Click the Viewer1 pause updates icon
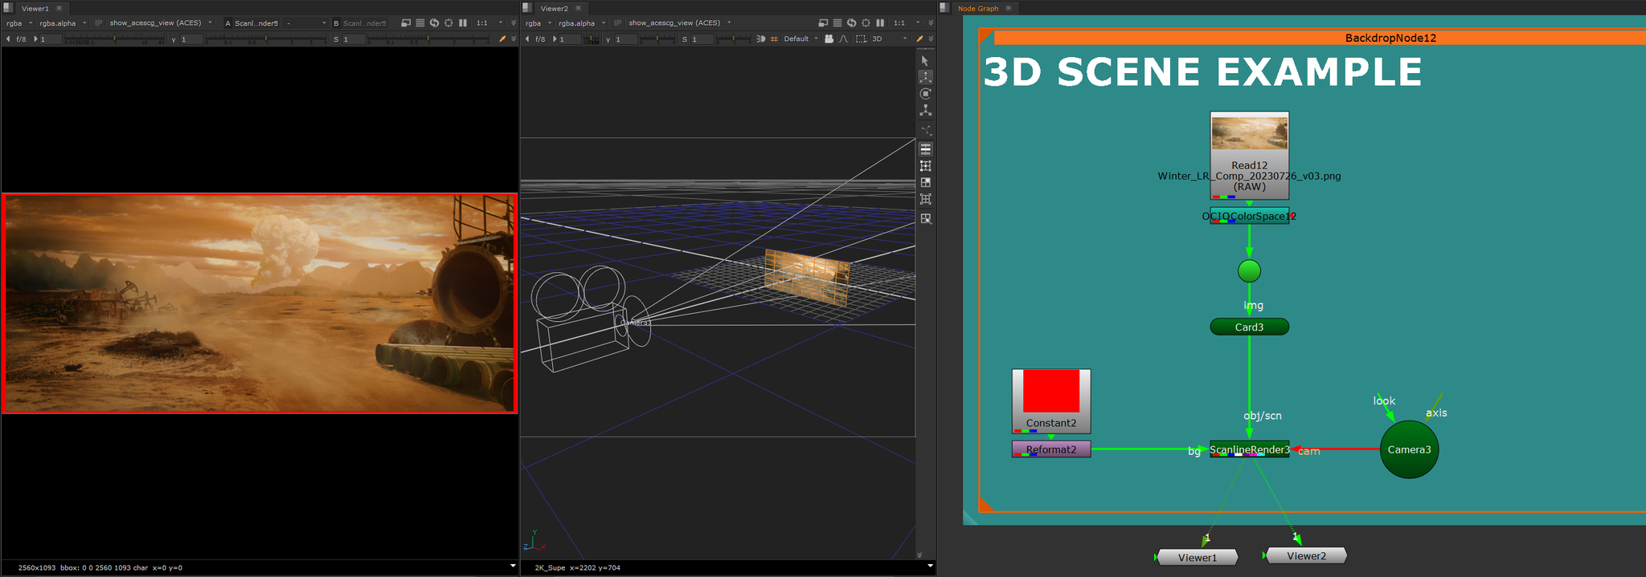Viewport: 1646px width, 577px height. pyautogui.click(x=463, y=23)
